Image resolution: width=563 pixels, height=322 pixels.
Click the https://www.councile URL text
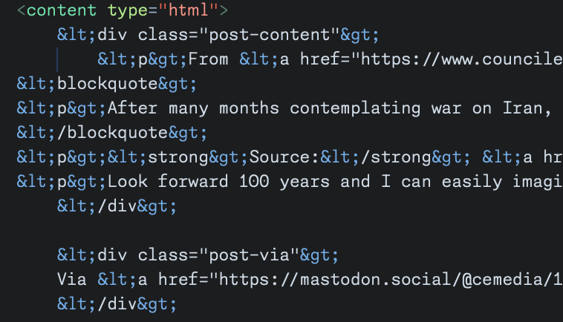461,59
